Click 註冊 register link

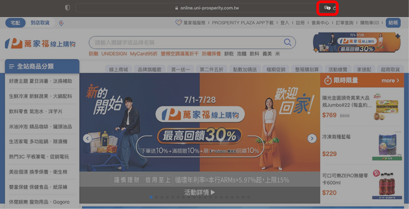click(x=300, y=23)
